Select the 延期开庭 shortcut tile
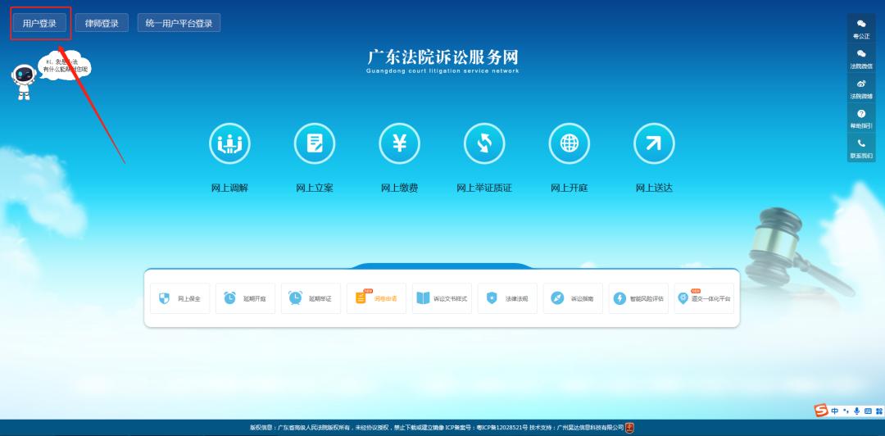 pos(245,298)
